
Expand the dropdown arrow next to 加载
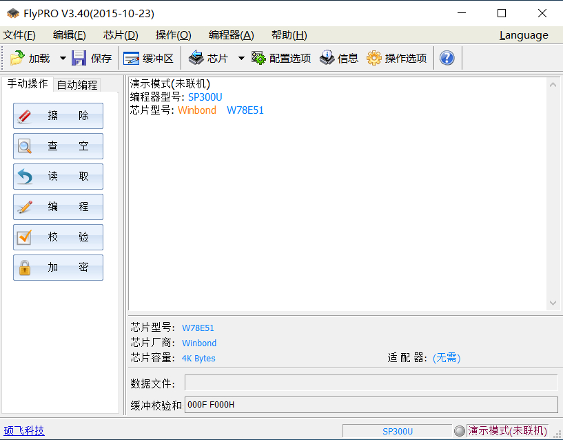[x=63, y=59]
